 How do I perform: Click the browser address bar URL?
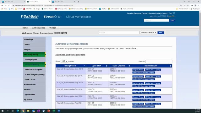coord(44,6)
